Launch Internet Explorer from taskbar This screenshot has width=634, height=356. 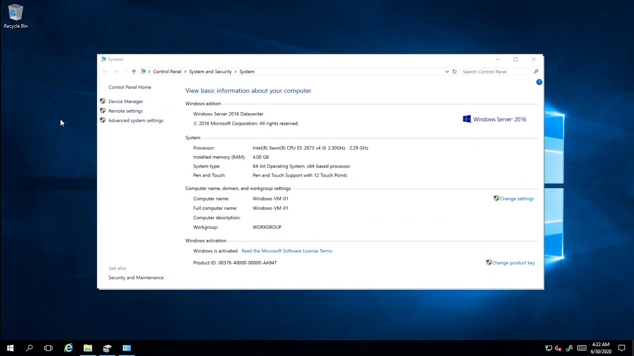click(x=68, y=348)
